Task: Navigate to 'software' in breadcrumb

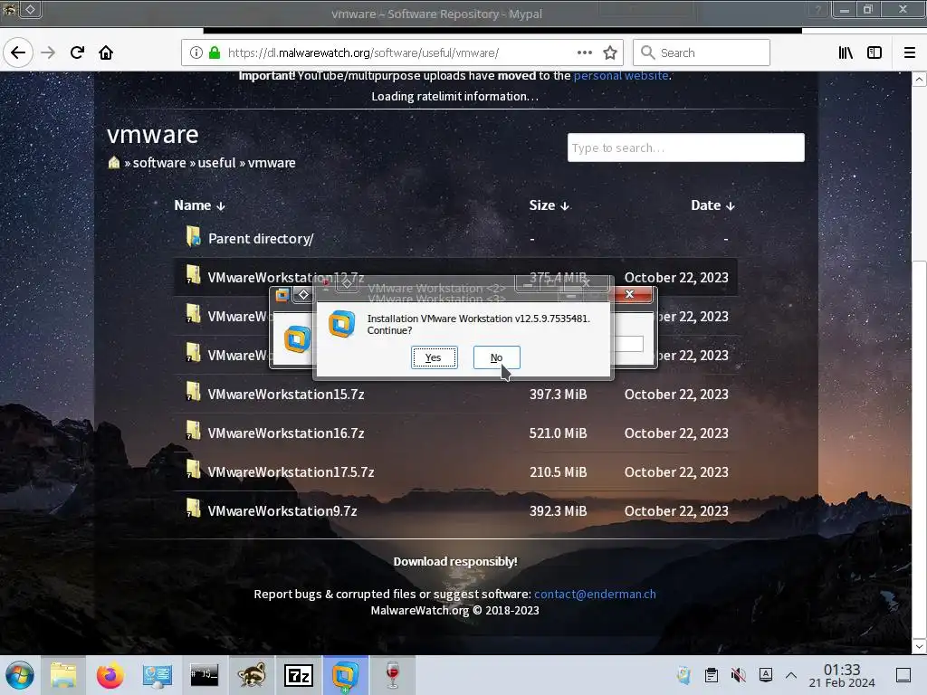Action: pos(159,163)
